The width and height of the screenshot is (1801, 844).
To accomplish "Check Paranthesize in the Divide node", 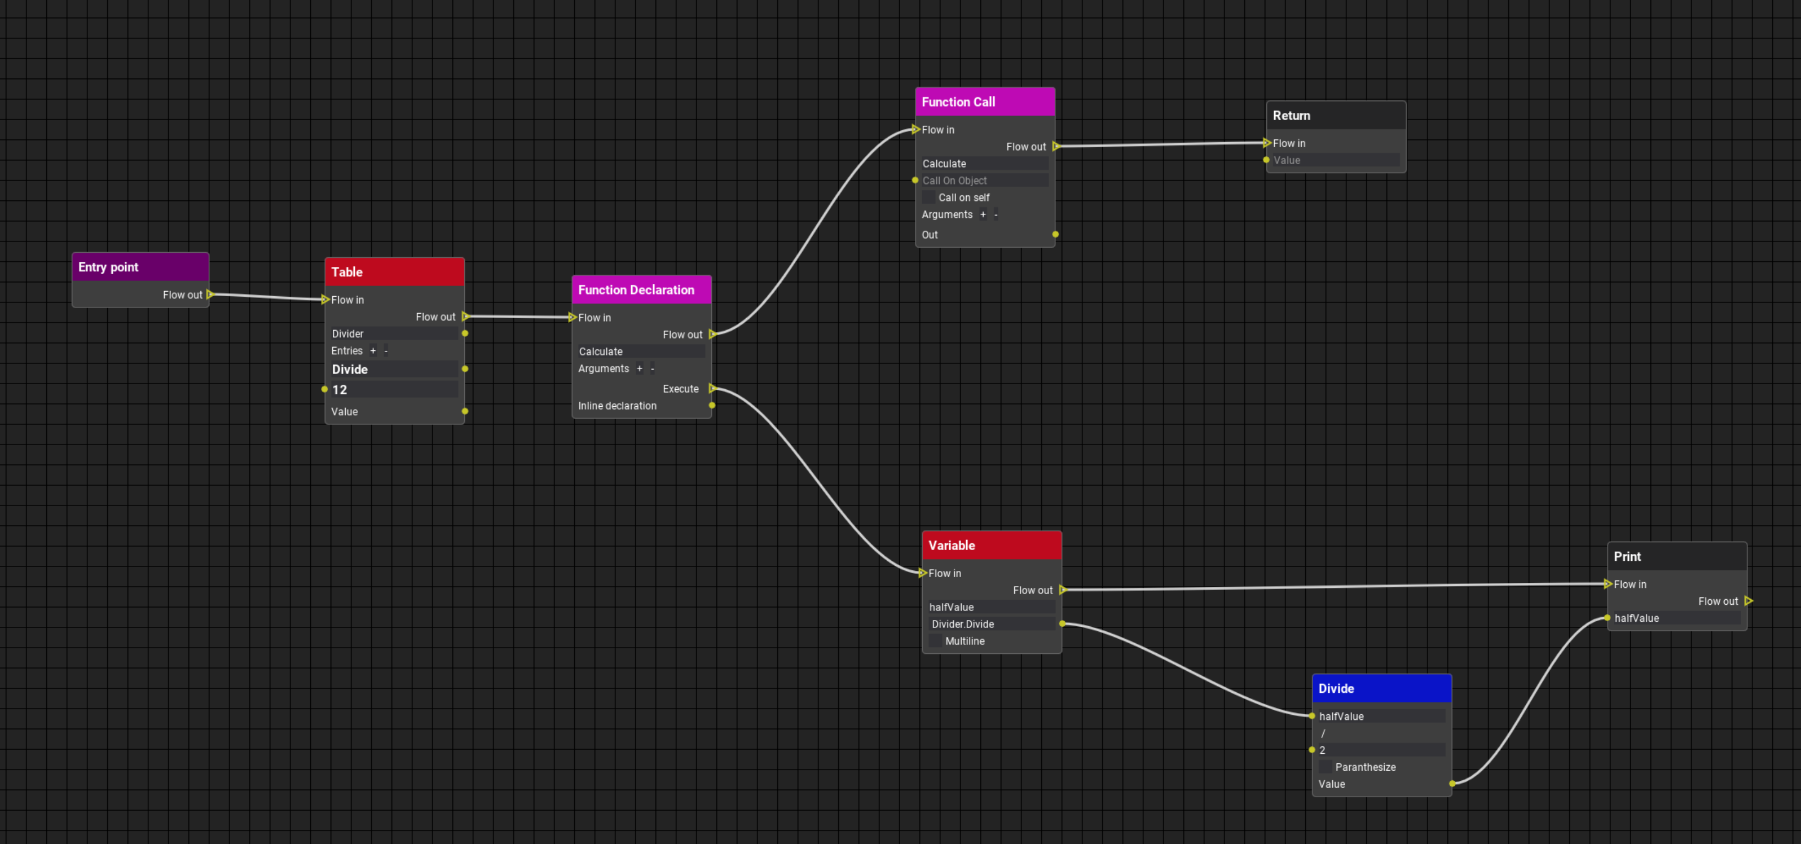I will click(x=1324, y=767).
